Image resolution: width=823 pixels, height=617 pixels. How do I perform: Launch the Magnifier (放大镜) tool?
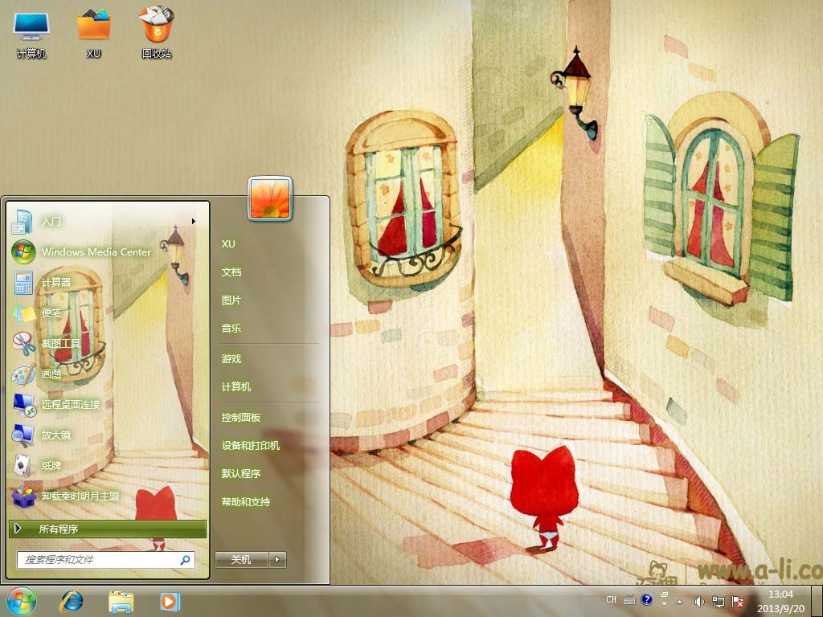click(x=55, y=435)
